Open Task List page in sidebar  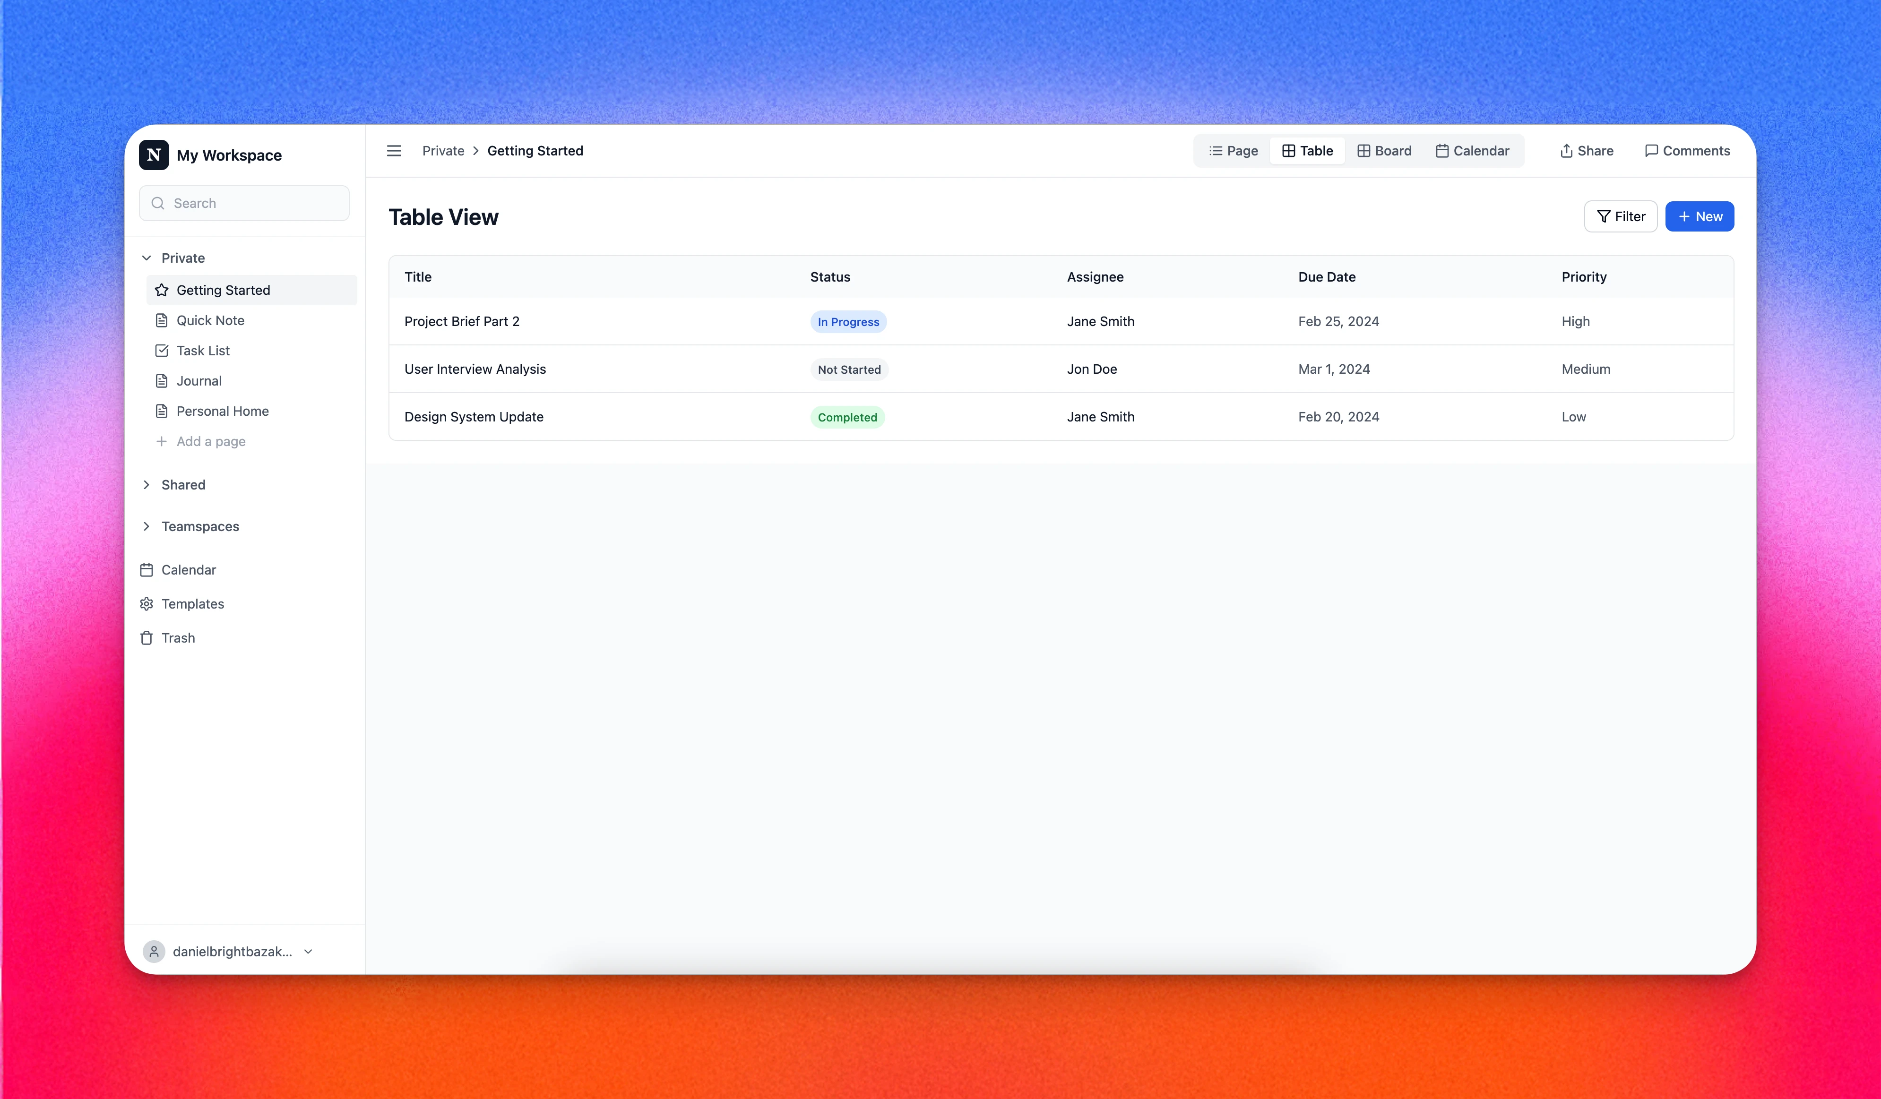pyautogui.click(x=251, y=351)
